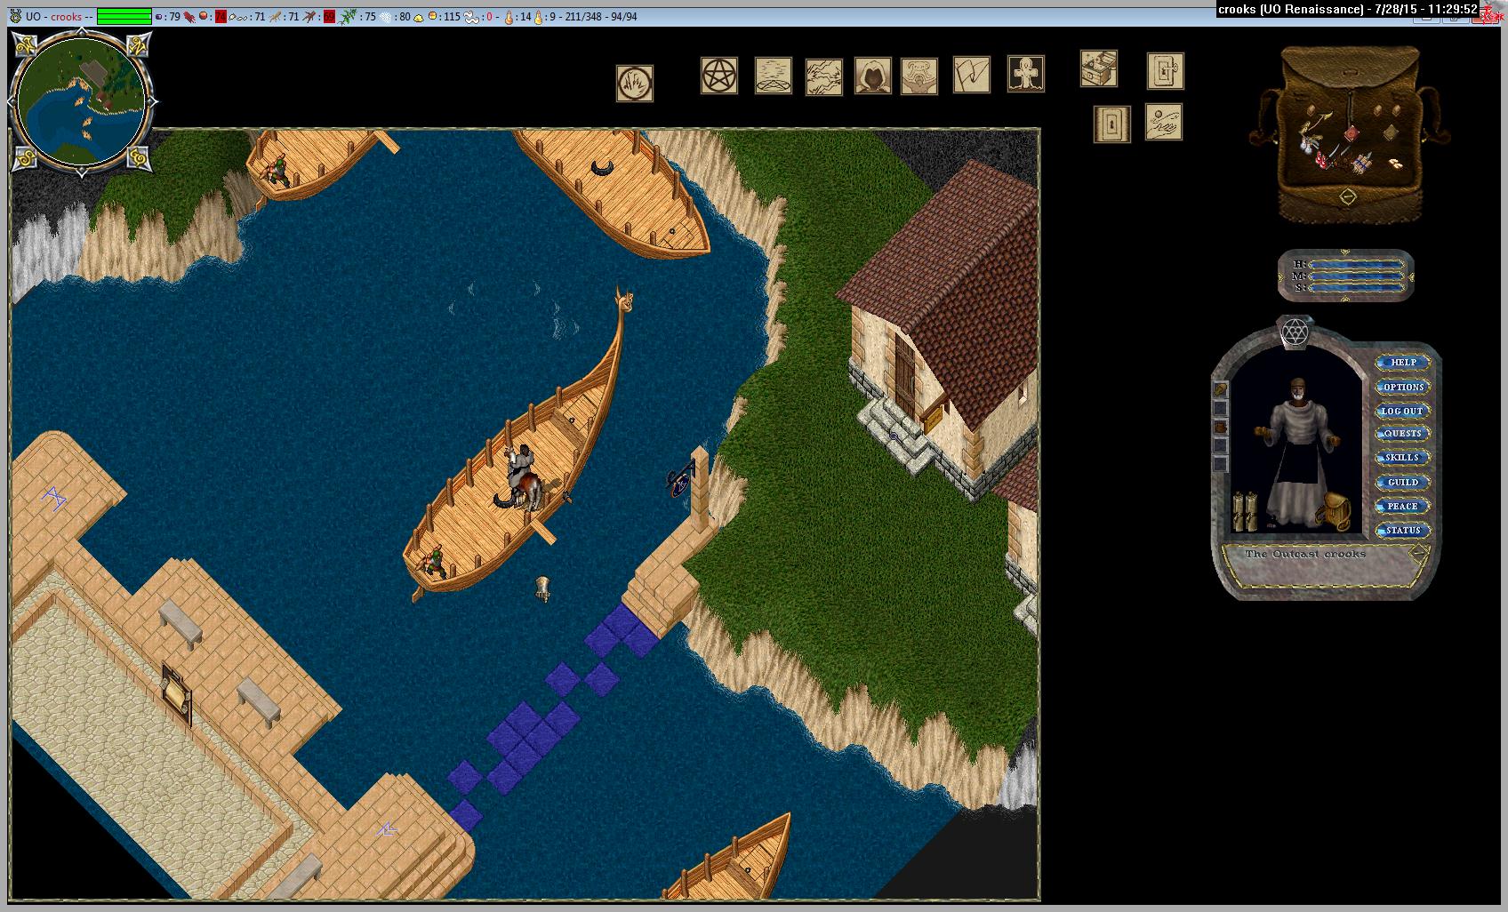Click the keyhole lock spell icon
The image size is (1508, 912).
pos(1112,124)
